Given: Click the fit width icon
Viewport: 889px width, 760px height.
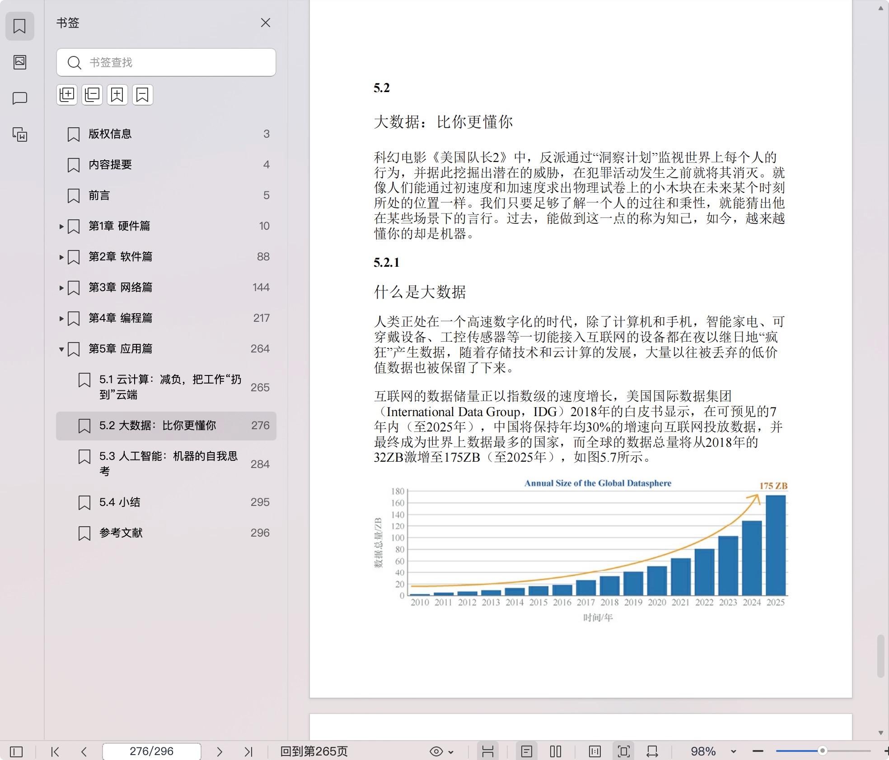Looking at the screenshot, I should 652,751.
